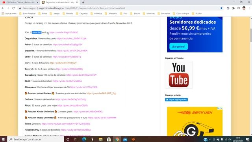This screenshot has height=142, width=252.
Task: Open Zona Principal bookmark folder
Action: coord(27,13)
